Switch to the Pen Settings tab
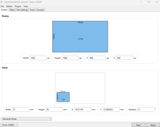This screenshot has height=127, width=160. click(x=22, y=10)
